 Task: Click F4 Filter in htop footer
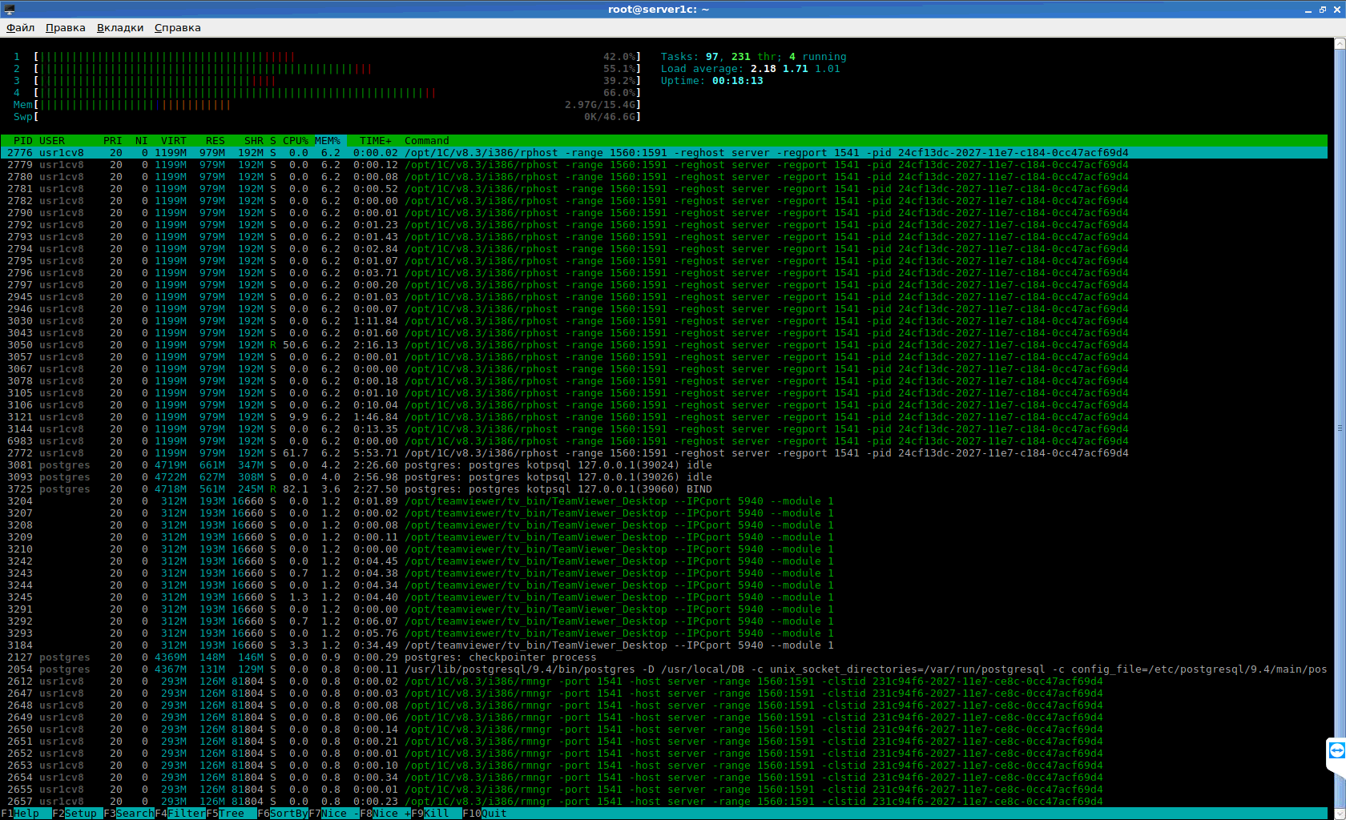tap(180, 814)
